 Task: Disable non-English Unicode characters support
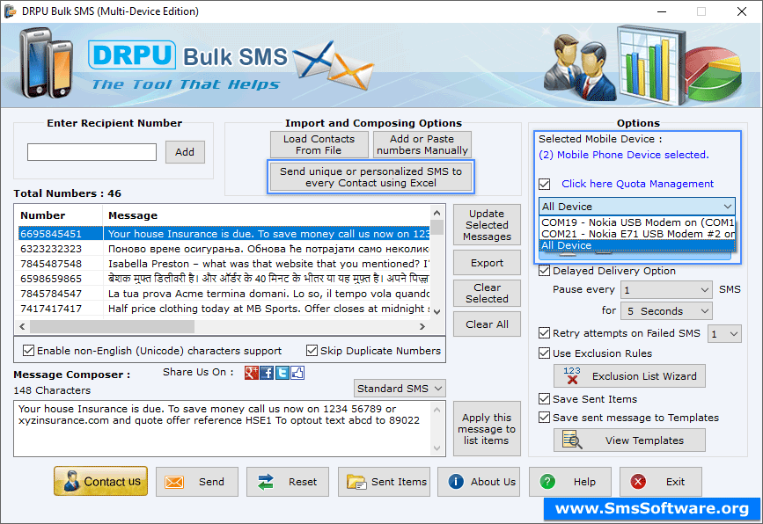pyautogui.click(x=29, y=351)
